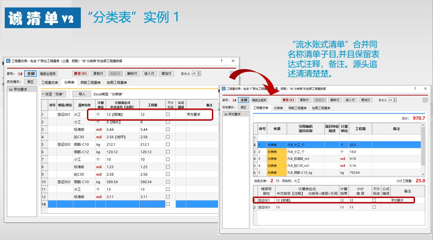Adjust 字大小 font size spinner in left window

[196, 74]
